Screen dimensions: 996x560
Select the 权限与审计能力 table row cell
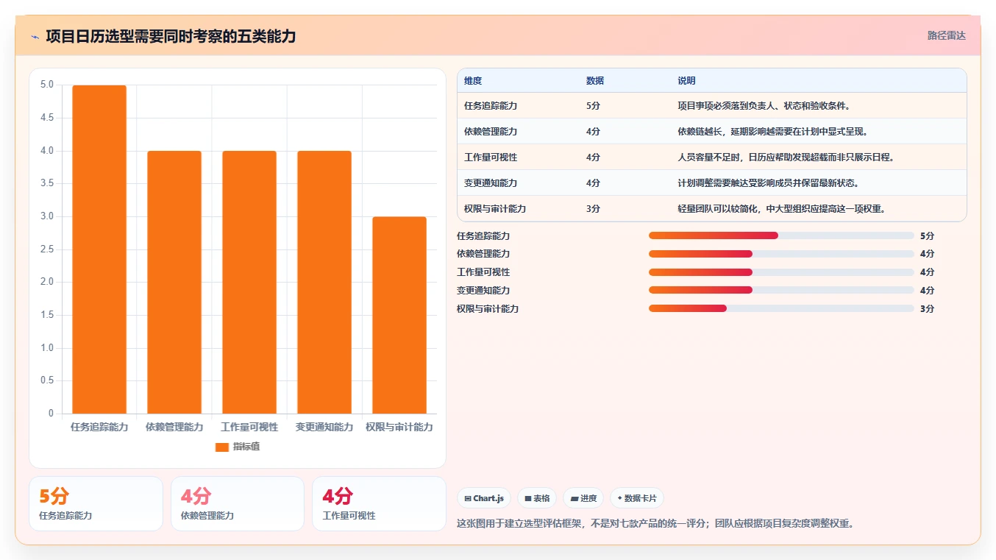[495, 209]
